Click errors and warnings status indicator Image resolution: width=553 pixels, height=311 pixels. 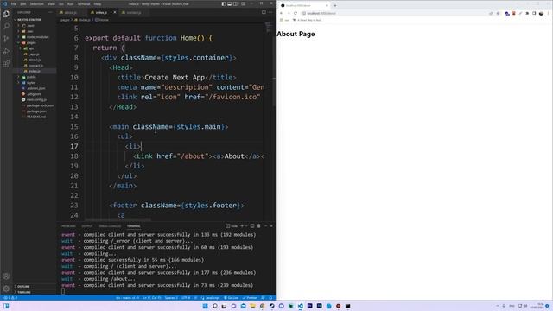(10, 298)
